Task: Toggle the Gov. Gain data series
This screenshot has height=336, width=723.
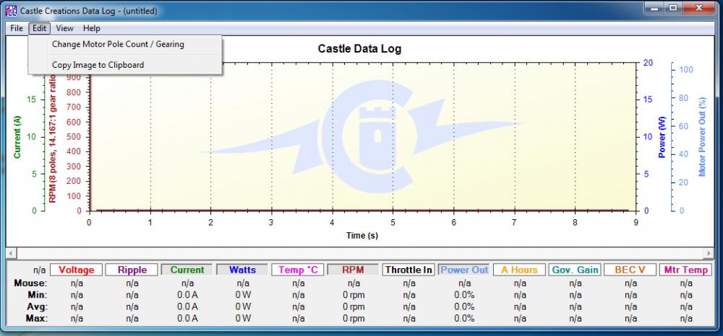Action: coord(575,270)
